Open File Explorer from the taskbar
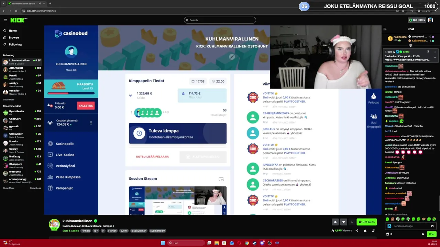The height and width of the screenshot is (247, 440). coord(217,243)
